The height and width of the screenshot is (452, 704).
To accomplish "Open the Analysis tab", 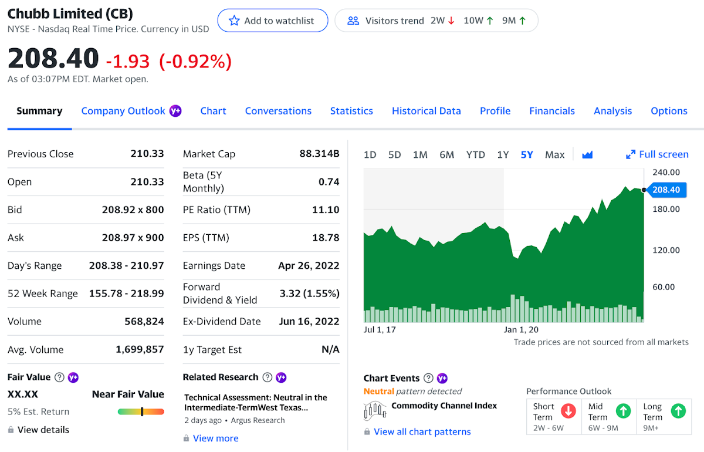I will point(613,111).
